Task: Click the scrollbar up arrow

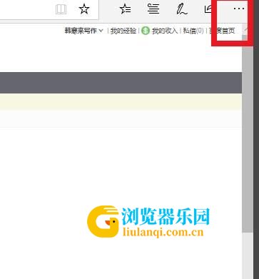Action: [x=247, y=30]
